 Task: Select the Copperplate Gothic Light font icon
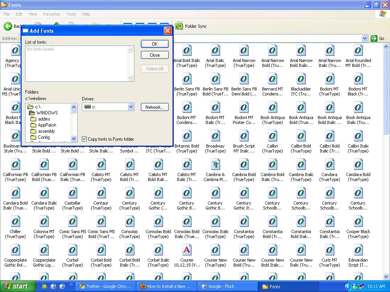pyautogui.click(x=44, y=250)
